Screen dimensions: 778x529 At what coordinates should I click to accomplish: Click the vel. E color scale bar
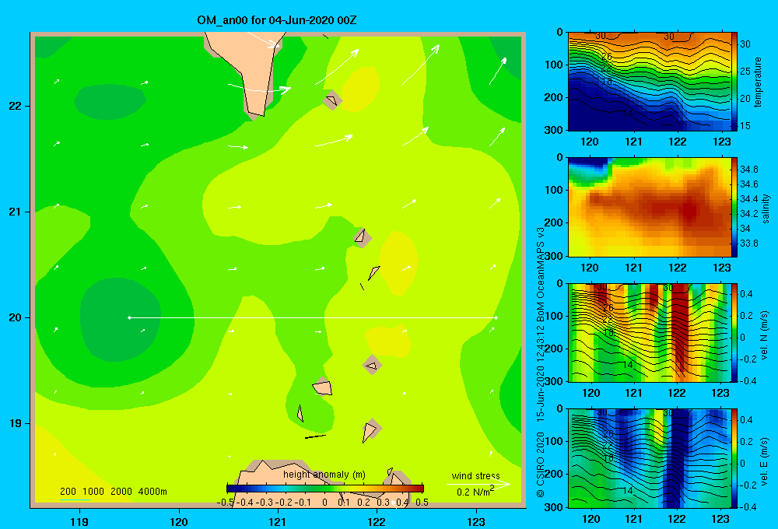click(734, 458)
